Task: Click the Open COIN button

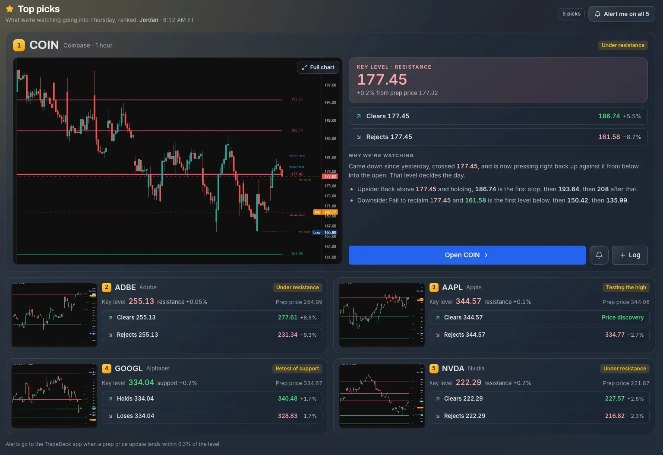Action: pos(467,255)
